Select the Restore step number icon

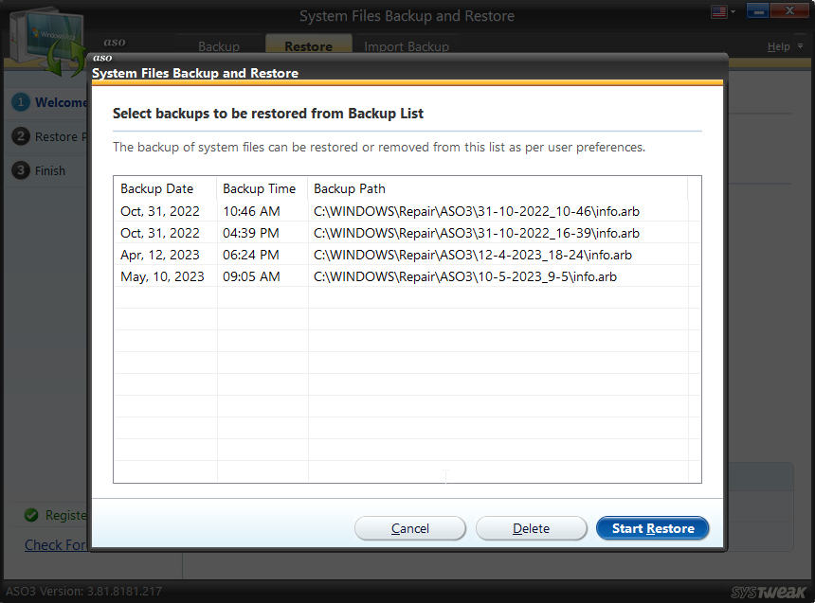coord(23,136)
